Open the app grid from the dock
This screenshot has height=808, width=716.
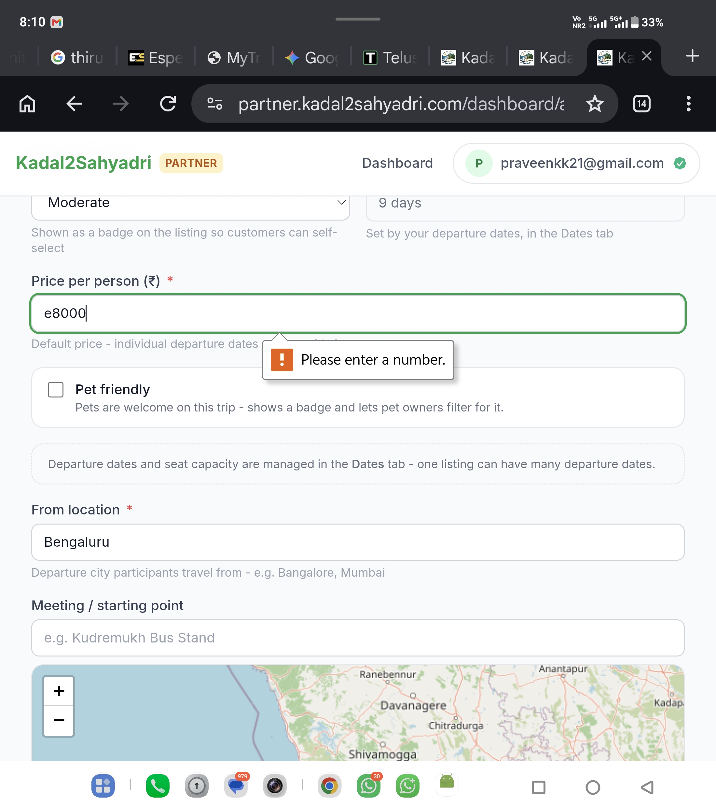tap(103, 786)
